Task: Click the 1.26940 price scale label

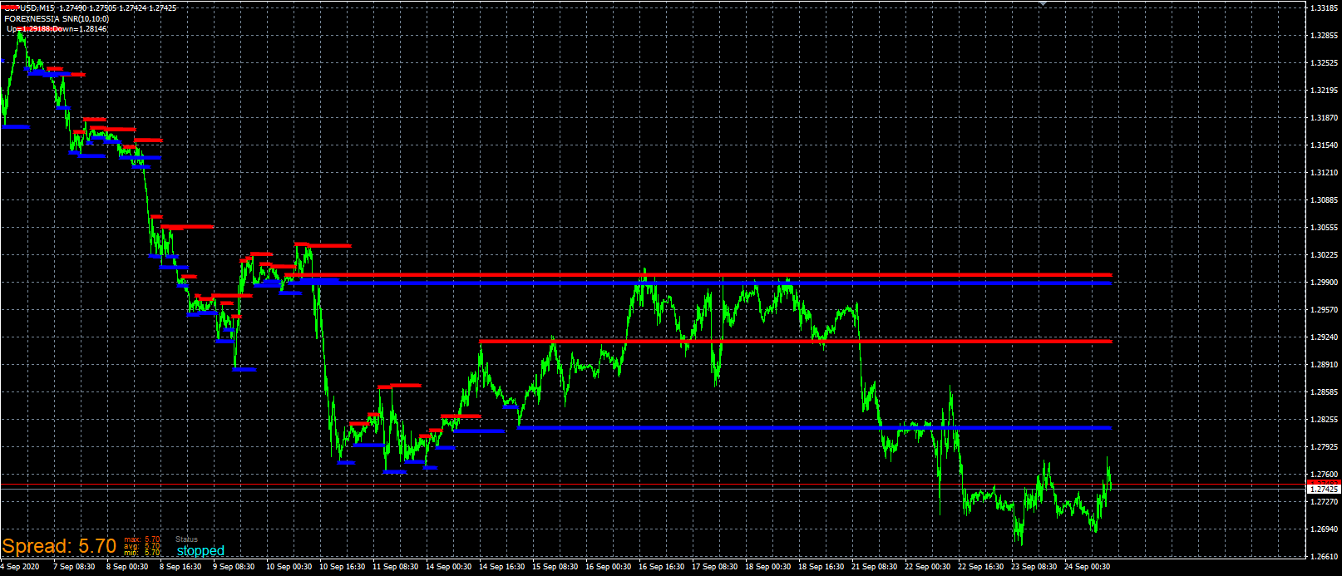Action: [x=1324, y=529]
